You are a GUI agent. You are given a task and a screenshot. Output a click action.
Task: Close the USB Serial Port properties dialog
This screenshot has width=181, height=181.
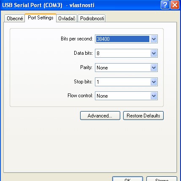[x=175, y=5]
